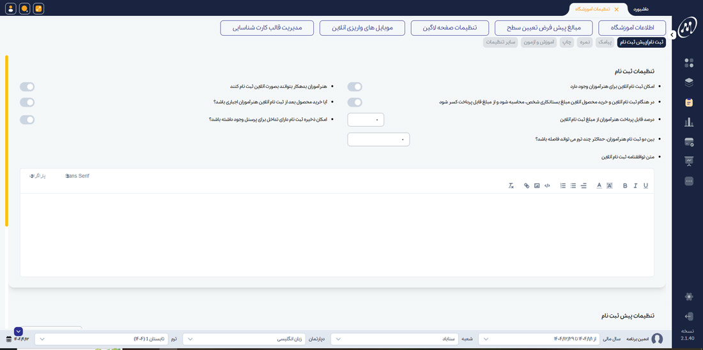Open ترم dropdown showing تابستان 1

tap(102, 339)
